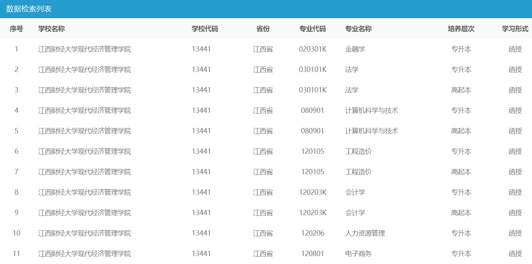Screen dimensions: 532x264
Task: Select 江西省 in row 3
Action: pos(263,90)
